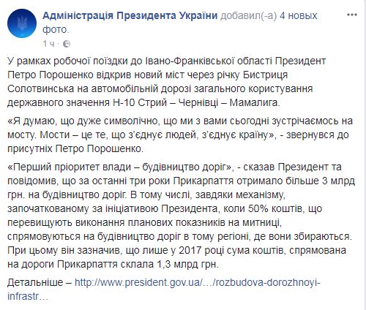Click the opening paragraph about the Івано-Франківської trip
This screenshot has height=310, width=366.
167,82
